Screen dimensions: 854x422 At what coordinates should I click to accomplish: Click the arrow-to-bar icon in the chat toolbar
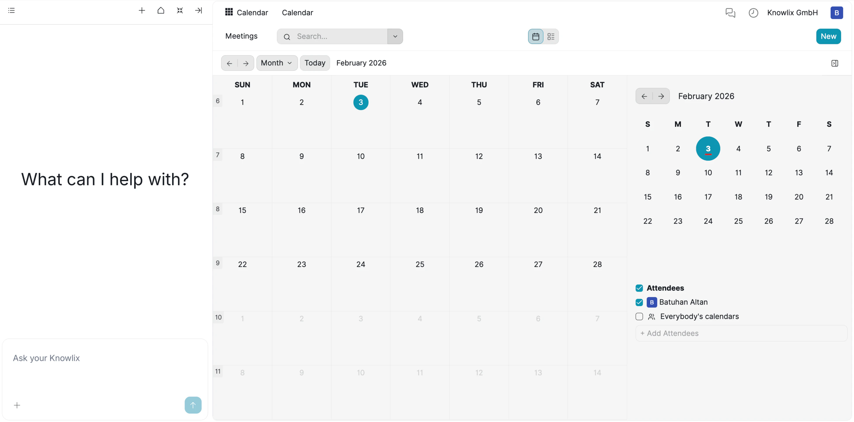pyautogui.click(x=198, y=11)
